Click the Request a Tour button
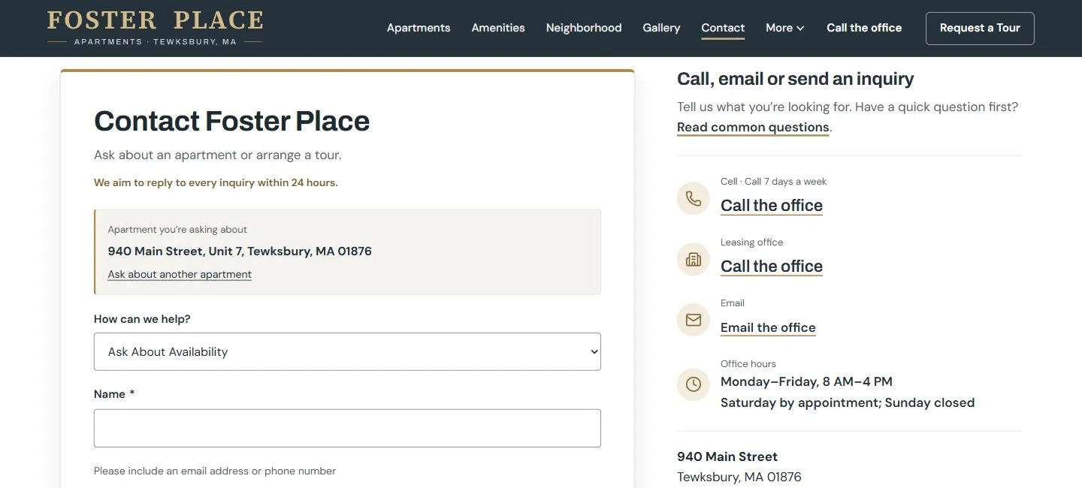Viewport: 1082px width, 488px height. [x=980, y=28]
